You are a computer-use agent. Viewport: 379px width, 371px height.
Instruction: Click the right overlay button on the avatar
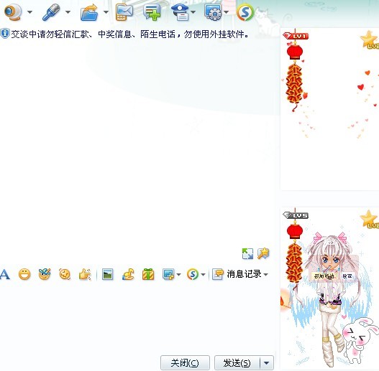tap(347, 276)
